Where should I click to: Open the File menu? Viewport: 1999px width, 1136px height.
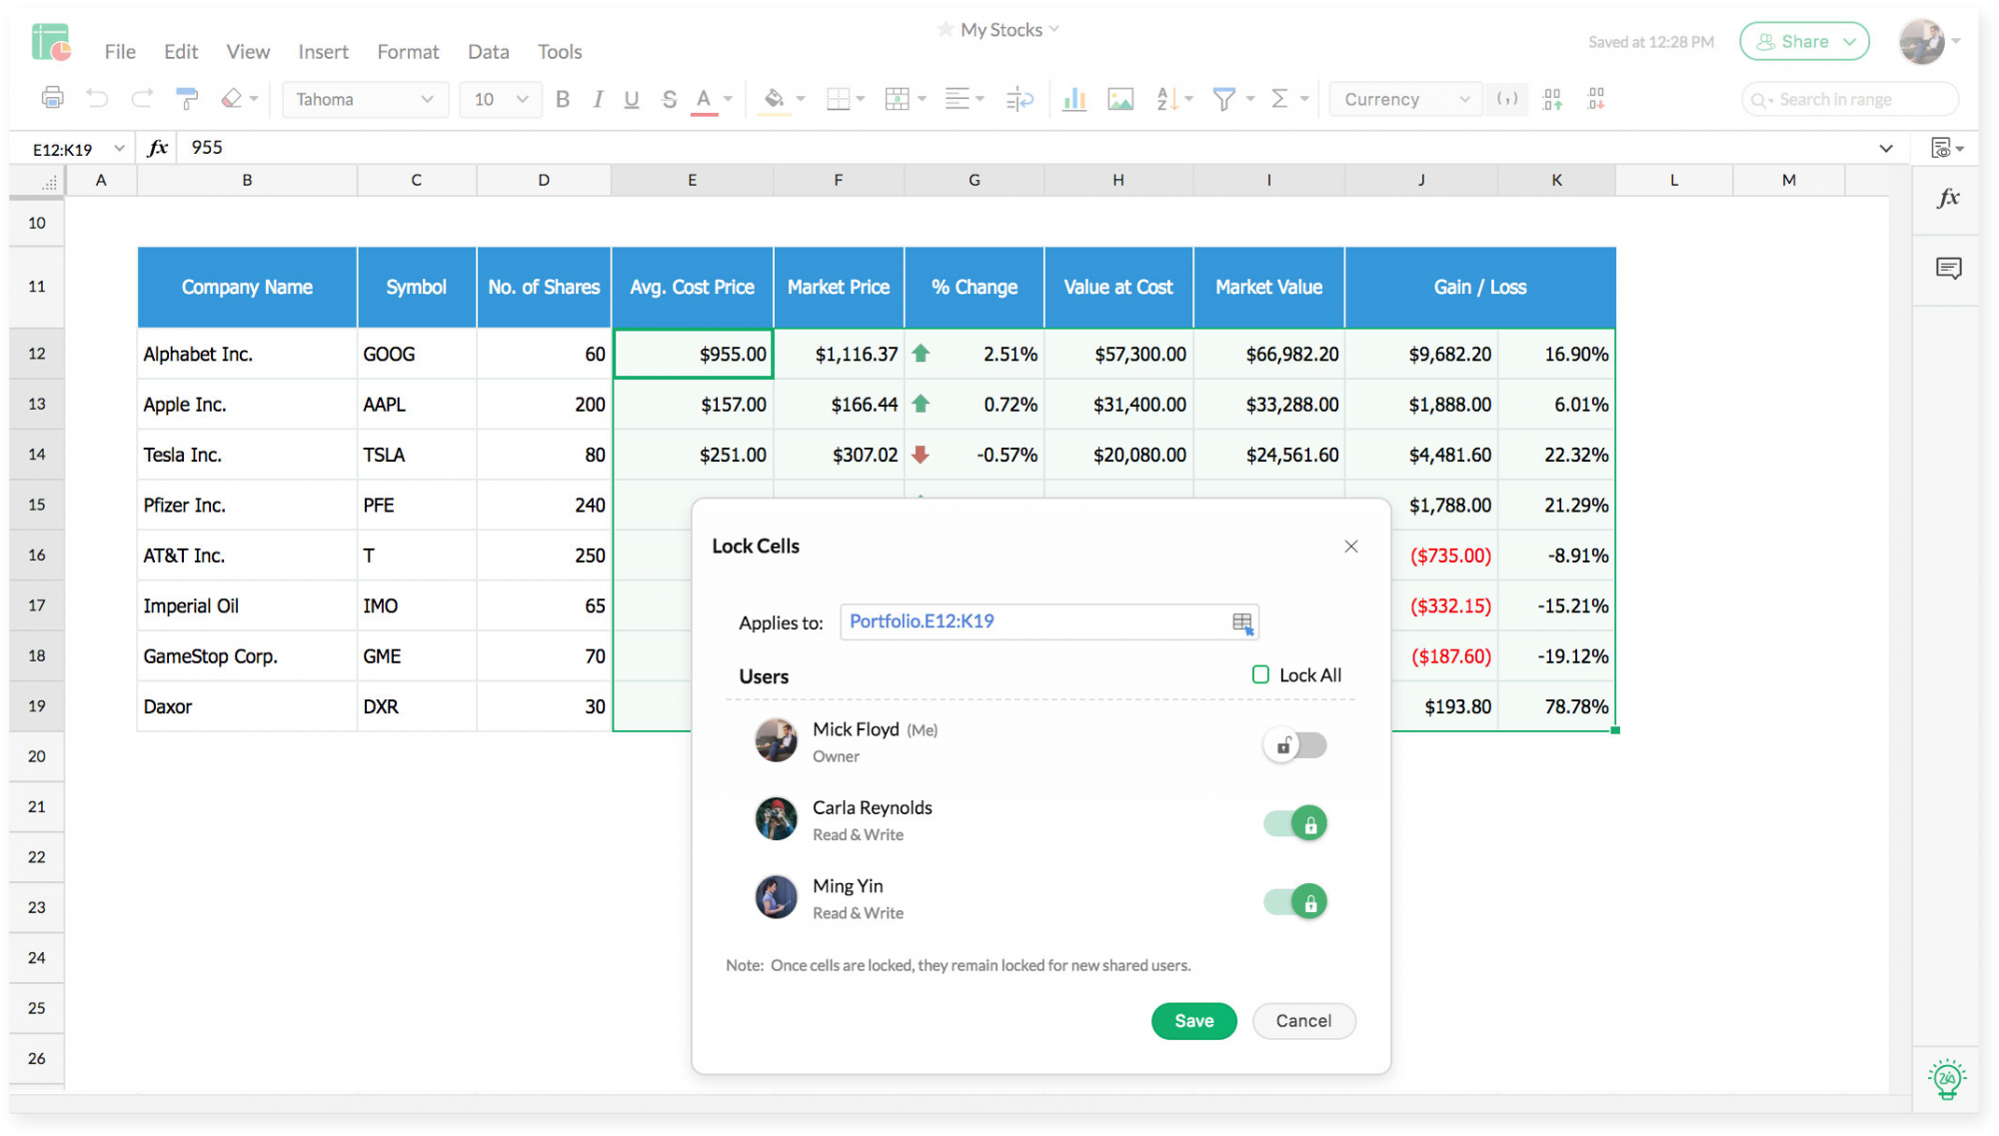tap(120, 51)
